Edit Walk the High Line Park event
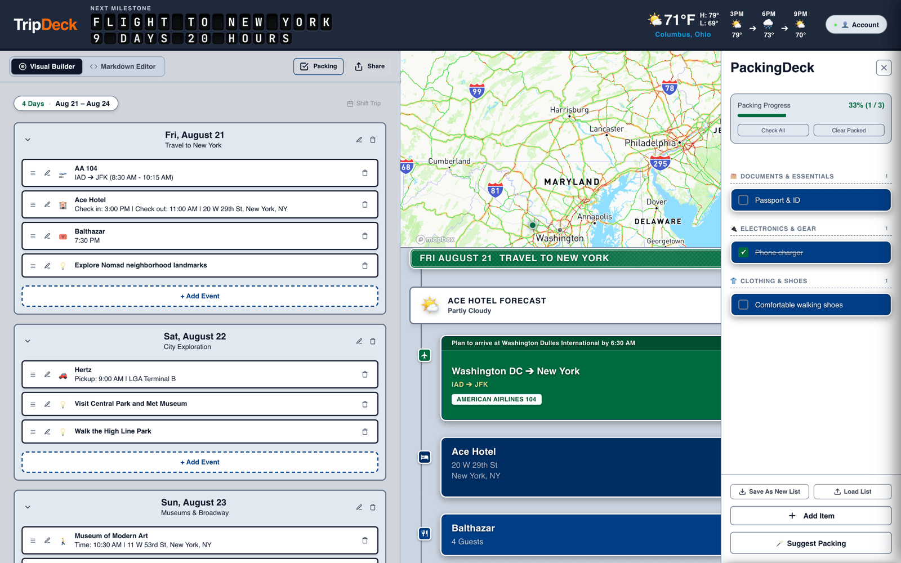Screen dimensions: 901x563 tap(47, 432)
